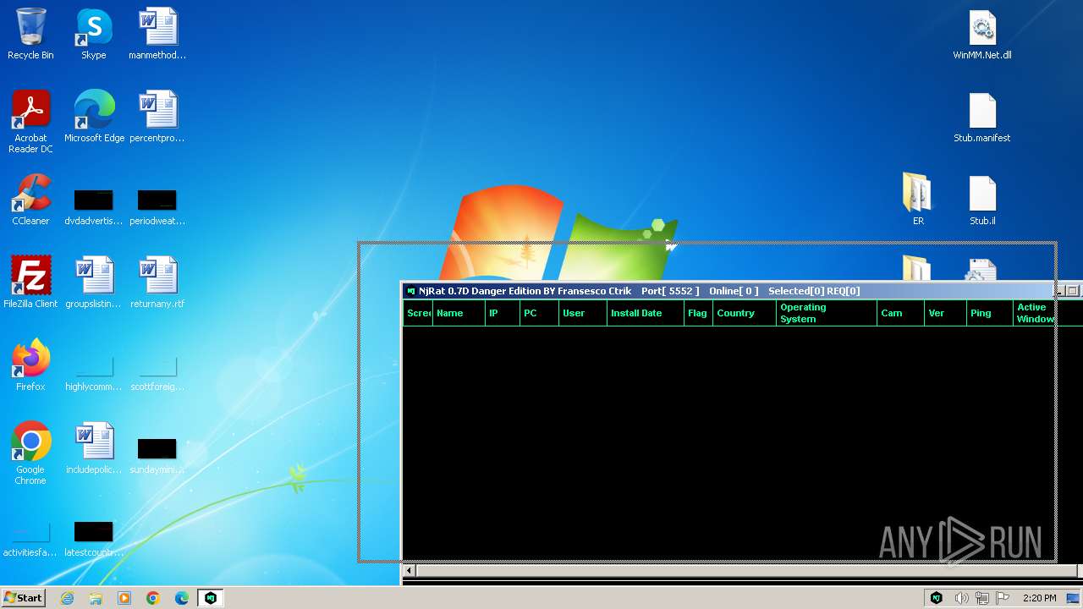1083x609 pixels.
Task: Select the Stub.il file icon
Action: click(x=982, y=200)
